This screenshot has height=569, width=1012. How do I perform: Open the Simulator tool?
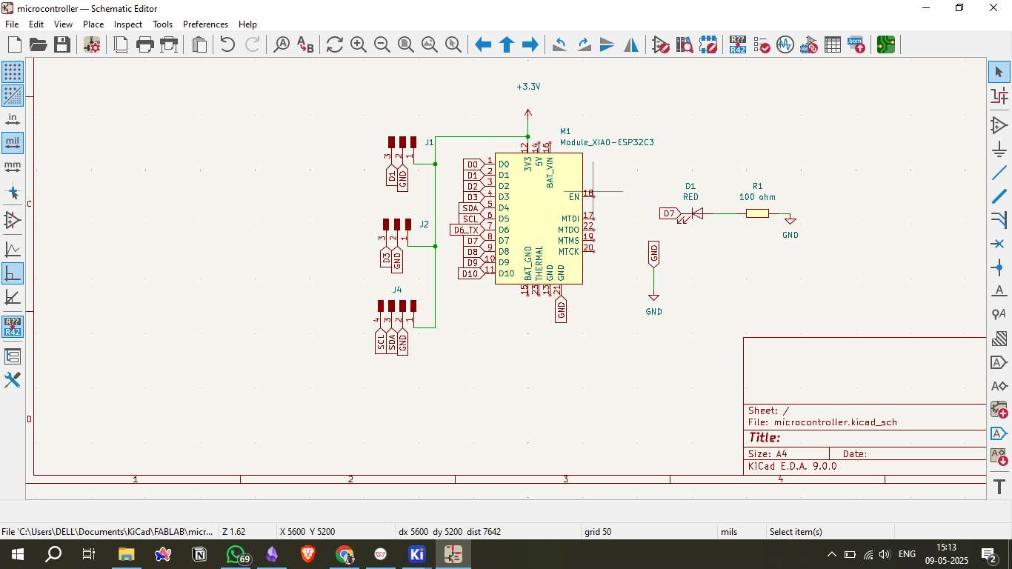coord(785,45)
